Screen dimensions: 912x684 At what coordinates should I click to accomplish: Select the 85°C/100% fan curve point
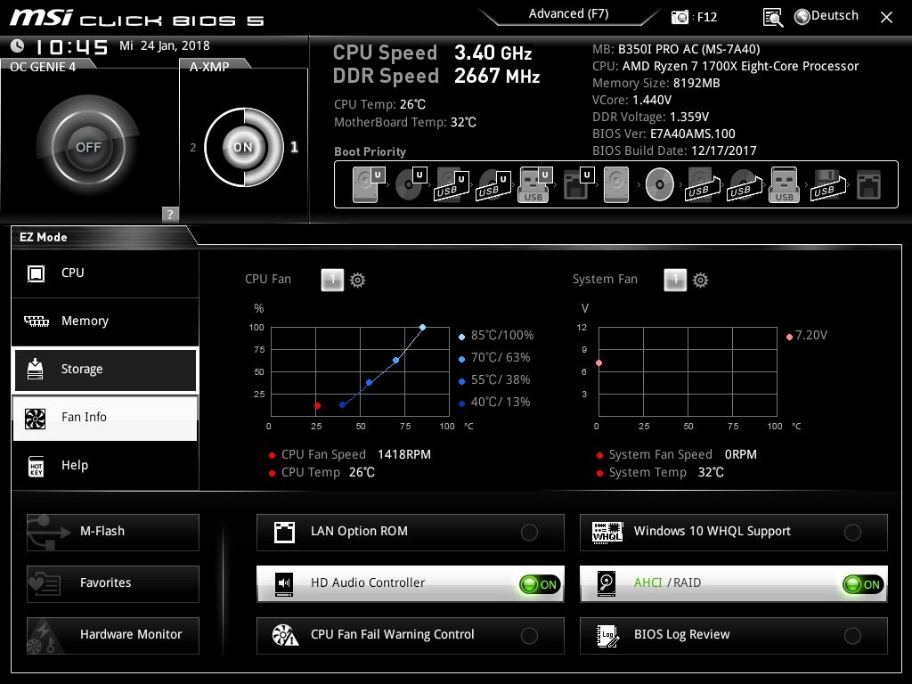tap(423, 328)
